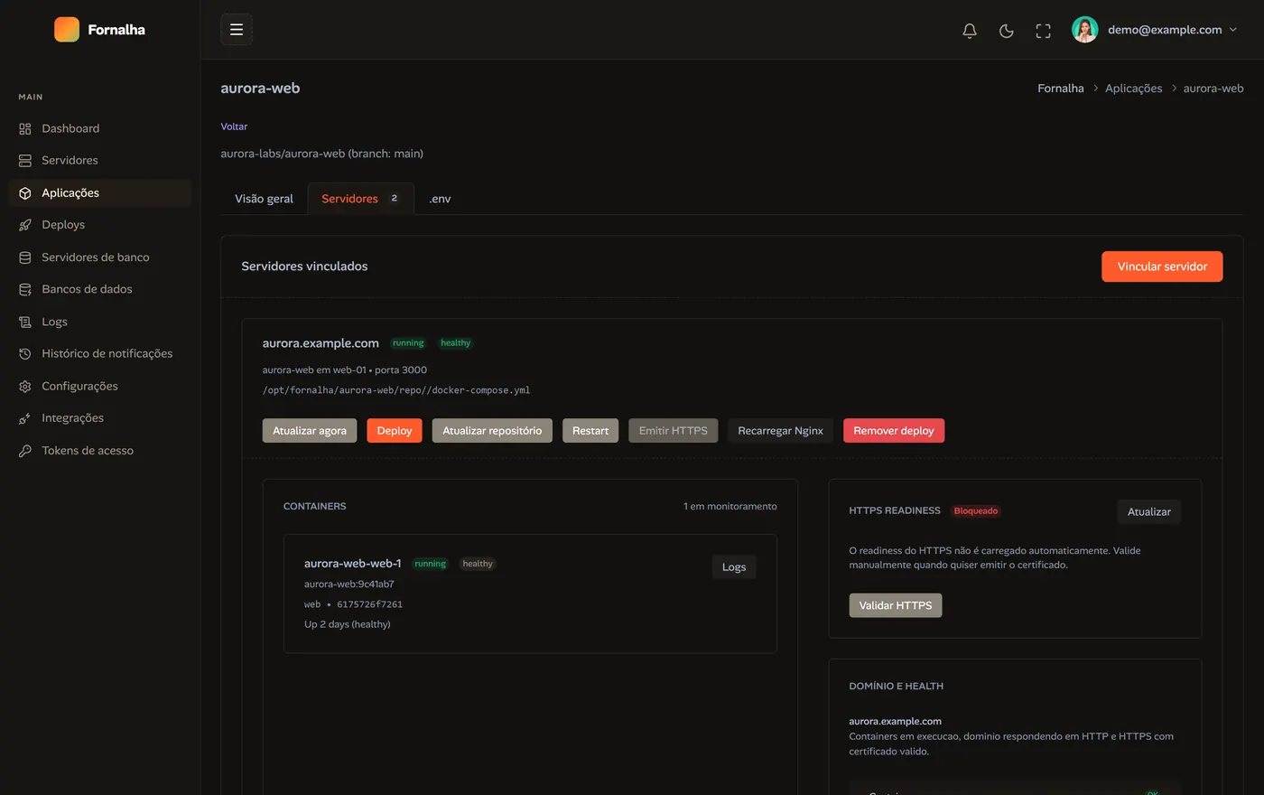Toggle sidebar with hamburger menu button
Image resolution: width=1264 pixels, height=795 pixels.
click(237, 30)
